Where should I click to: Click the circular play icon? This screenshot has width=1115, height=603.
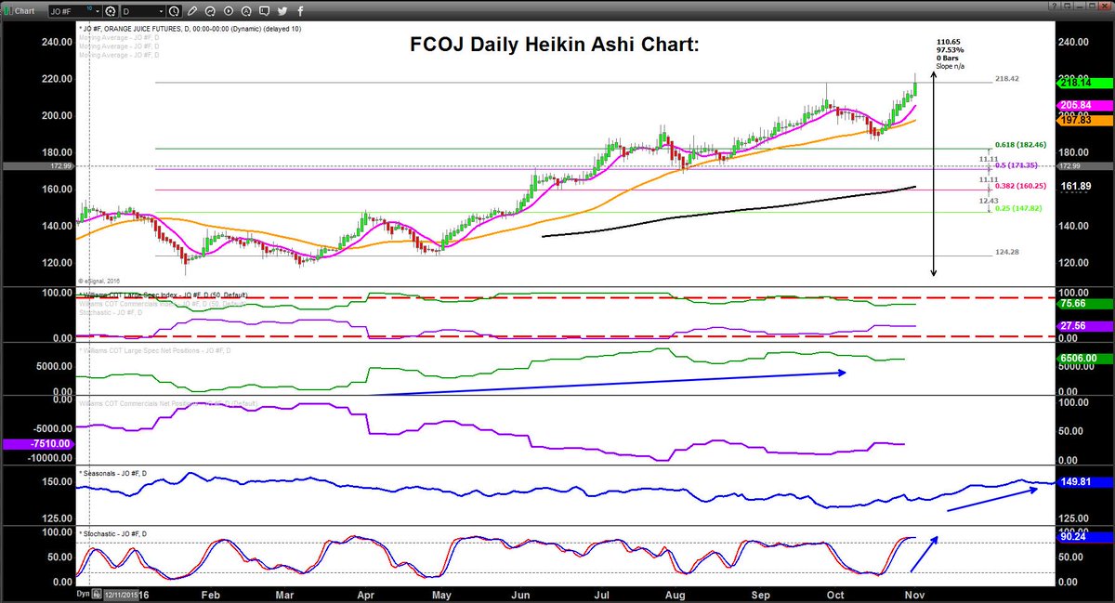(228, 11)
